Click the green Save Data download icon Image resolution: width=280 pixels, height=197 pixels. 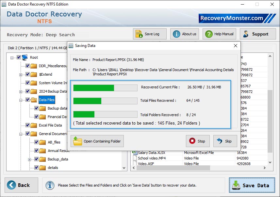pyautogui.click(x=236, y=185)
